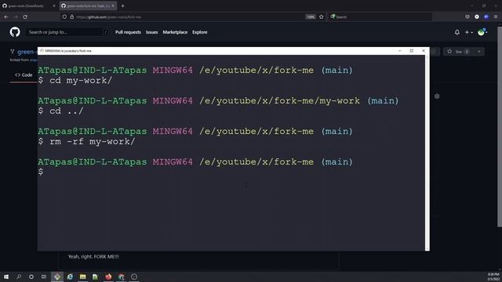The width and height of the screenshot is (502, 282).
Task: Open Windows taskbar search
Action: (x=19, y=277)
